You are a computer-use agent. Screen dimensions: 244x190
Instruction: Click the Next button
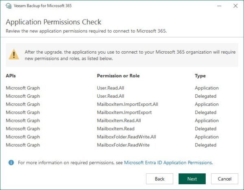192,179
